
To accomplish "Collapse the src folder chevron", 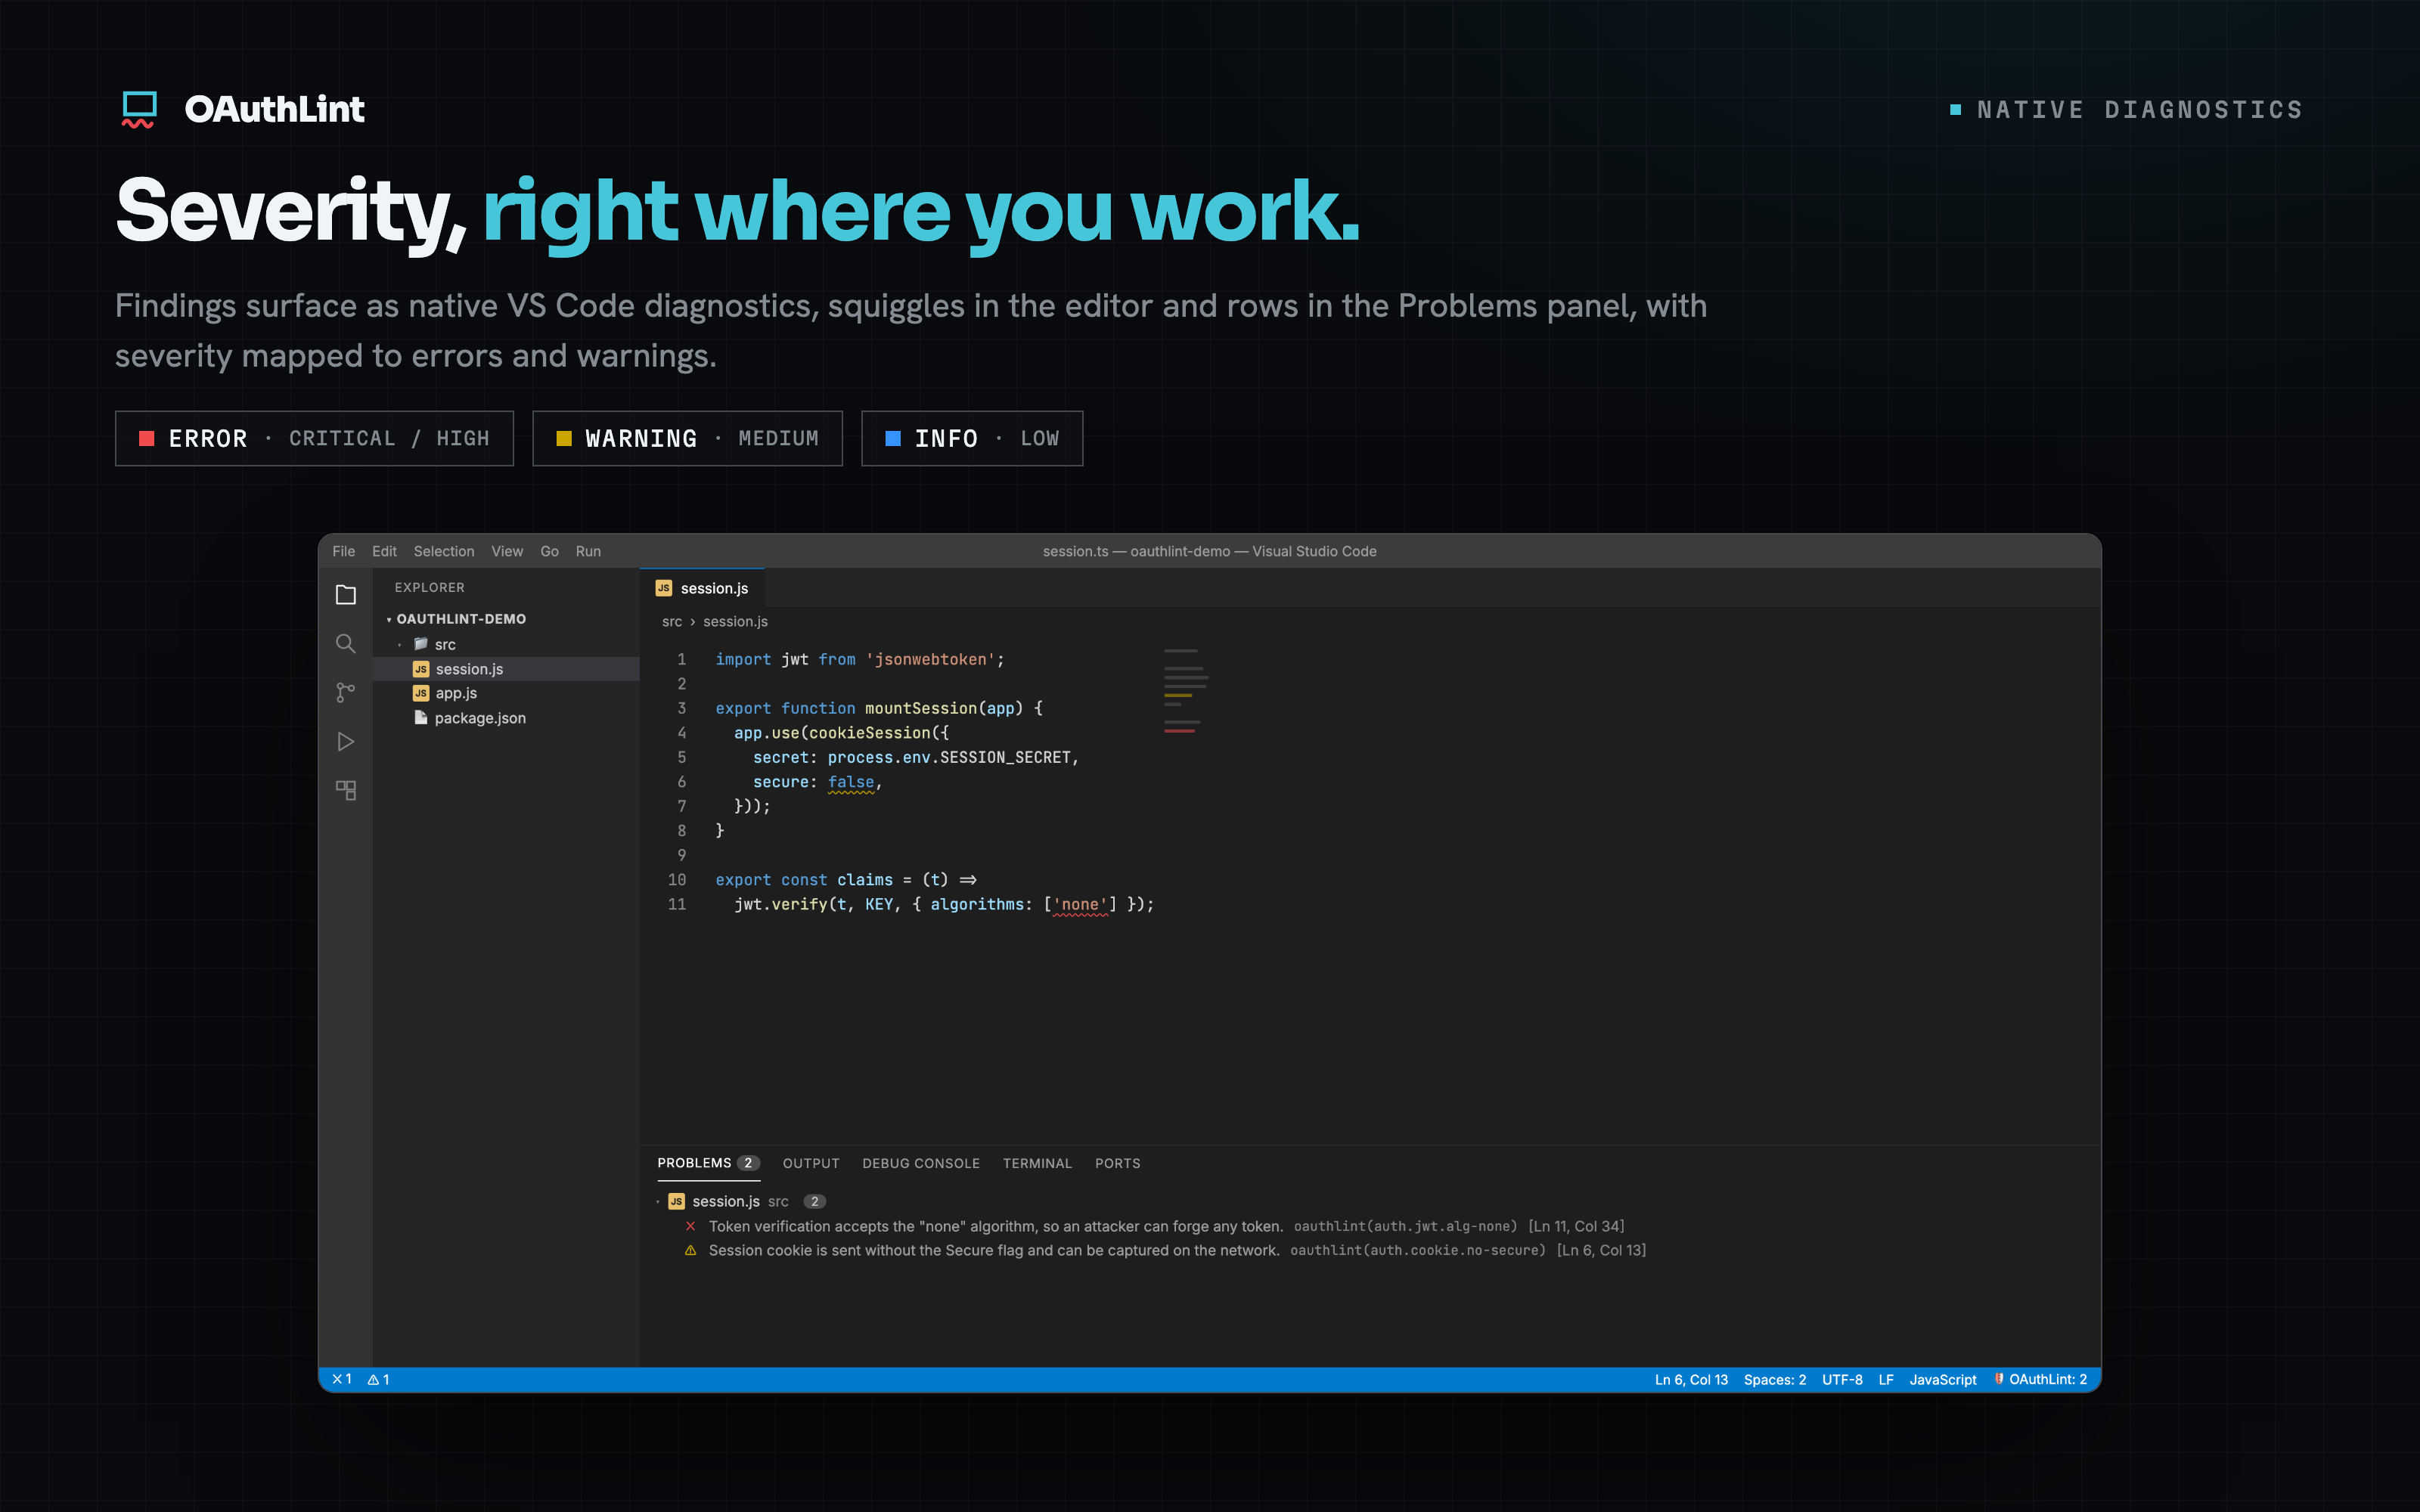I will coord(400,645).
